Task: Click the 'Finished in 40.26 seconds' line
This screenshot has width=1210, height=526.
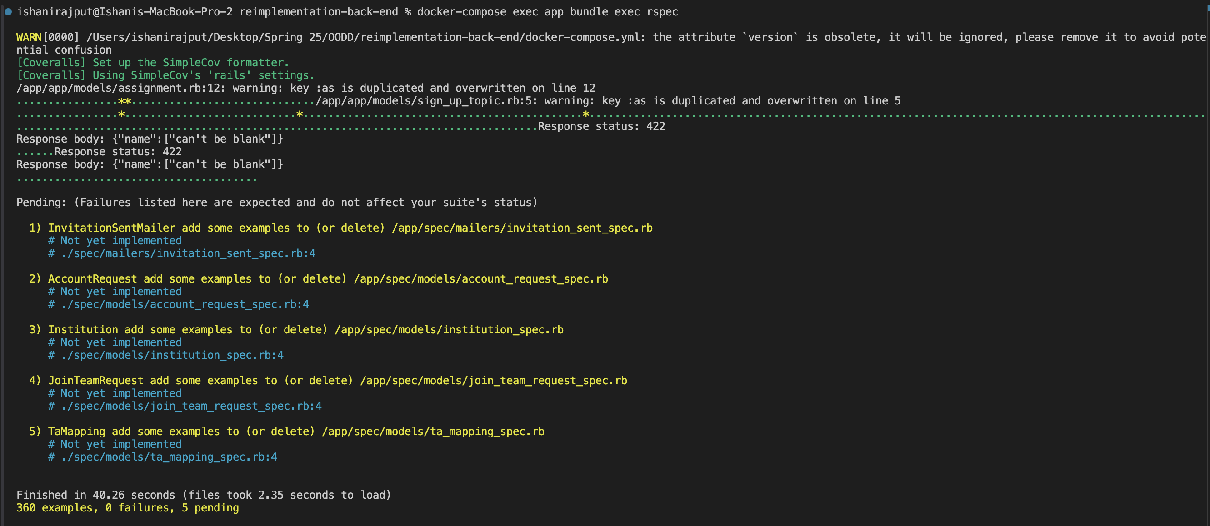Action: point(203,495)
